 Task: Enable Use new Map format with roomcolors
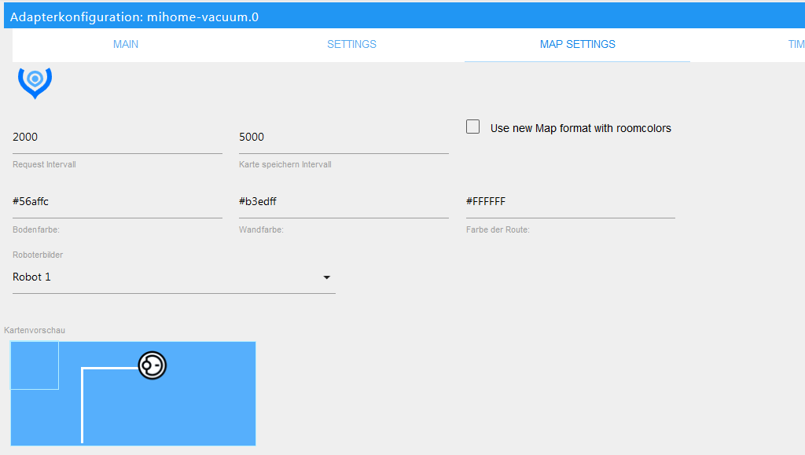(x=472, y=127)
